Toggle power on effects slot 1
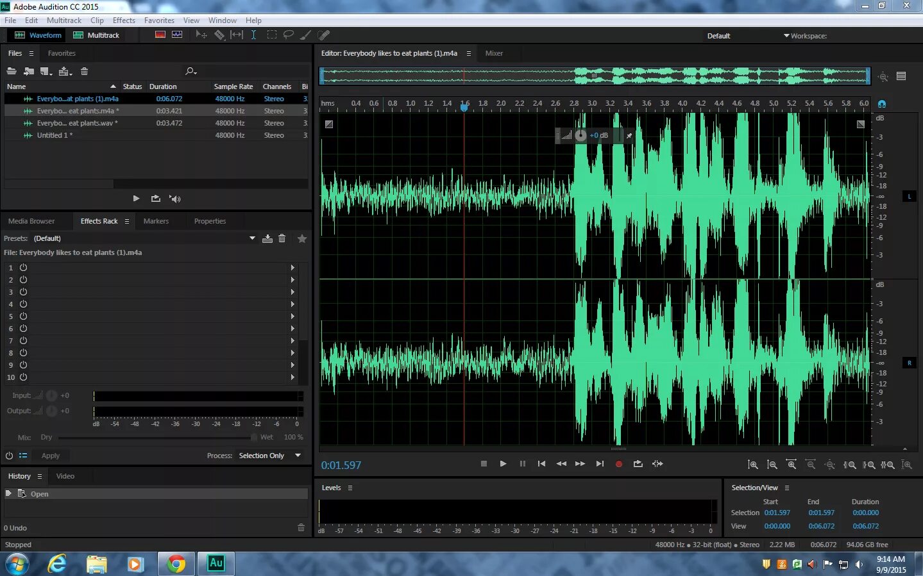The height and width of the screenshot is (576, 923). point(23,267)
